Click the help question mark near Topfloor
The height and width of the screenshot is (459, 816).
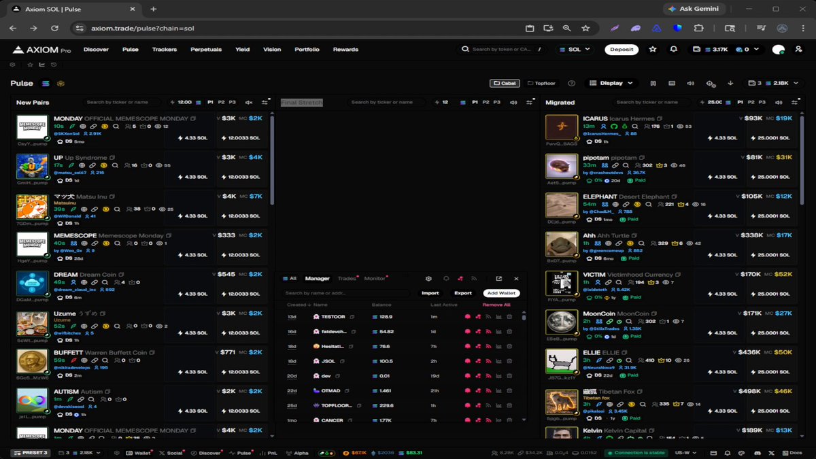571,83
